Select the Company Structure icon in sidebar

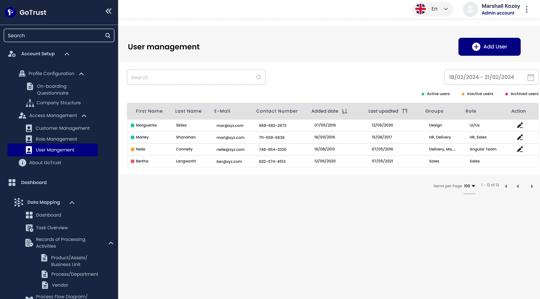(30, 103)
